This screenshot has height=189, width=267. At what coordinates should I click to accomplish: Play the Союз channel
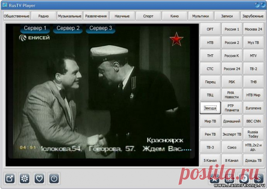(232, 147)
